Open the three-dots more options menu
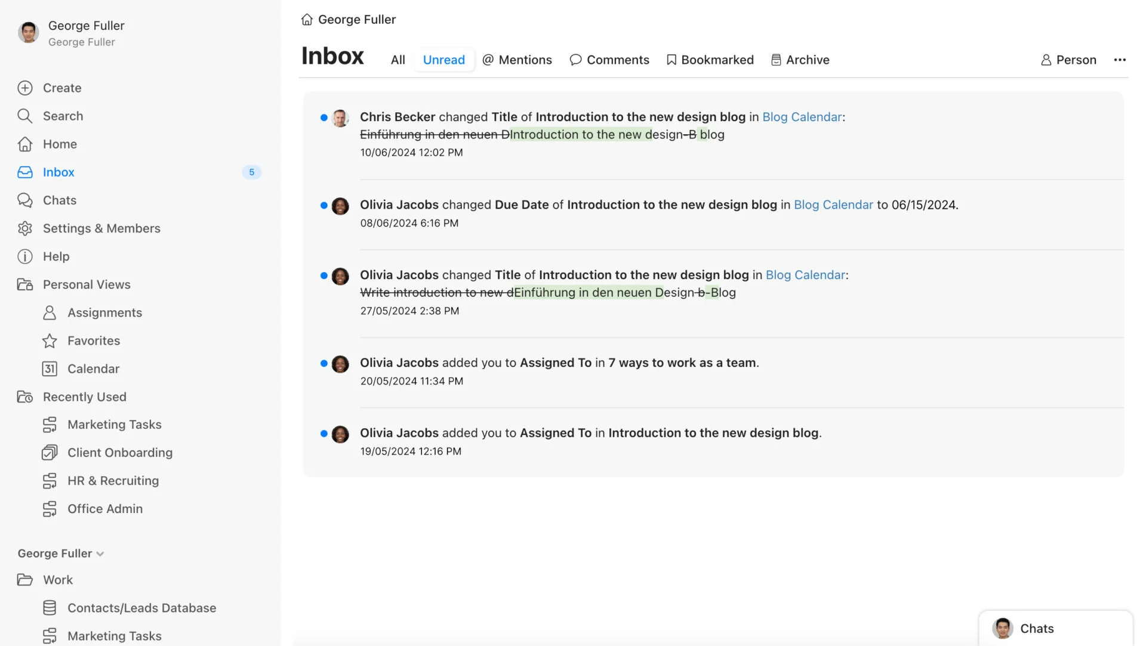1146x646 pixels. coord(1119,60)
